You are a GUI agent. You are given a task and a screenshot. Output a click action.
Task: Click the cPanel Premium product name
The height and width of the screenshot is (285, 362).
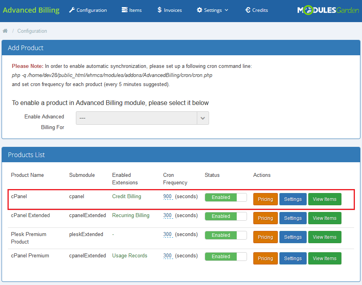[30, 255]
